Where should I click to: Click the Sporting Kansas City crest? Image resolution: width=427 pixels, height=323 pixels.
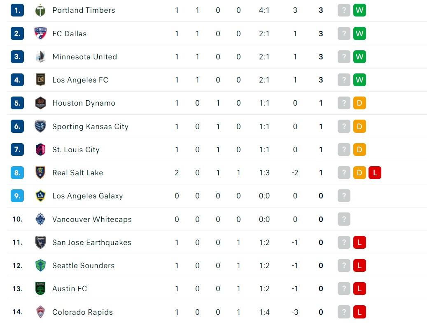click(40, 126)
